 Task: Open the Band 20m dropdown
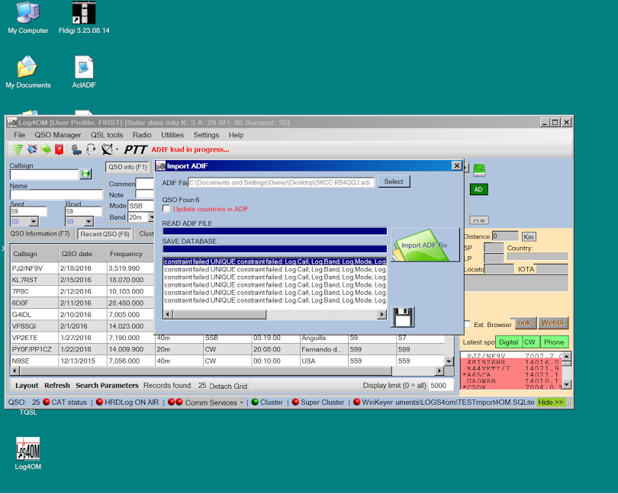click(151, 217)
